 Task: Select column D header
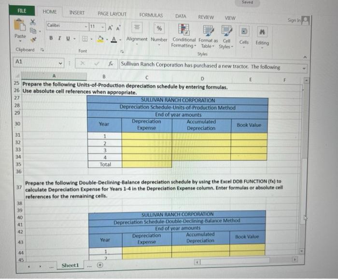pos(202,79)
